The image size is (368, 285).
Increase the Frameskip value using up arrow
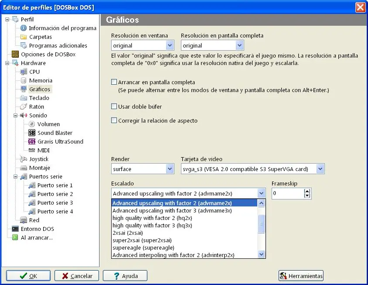pos(307,191)
